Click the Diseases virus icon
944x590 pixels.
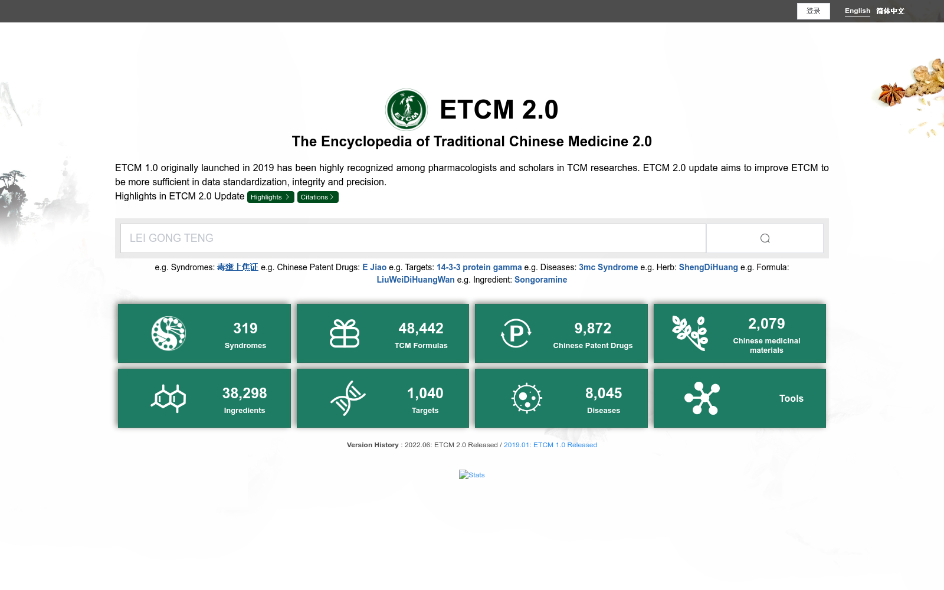click(527, 398)
